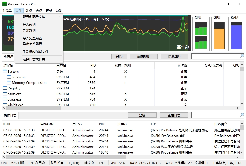Click the 高性能 power plan label on graph

tap(183, 47)
